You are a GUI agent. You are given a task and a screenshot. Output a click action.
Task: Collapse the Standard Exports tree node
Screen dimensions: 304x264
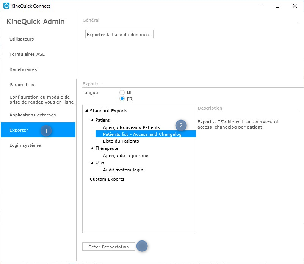(86, 110)
